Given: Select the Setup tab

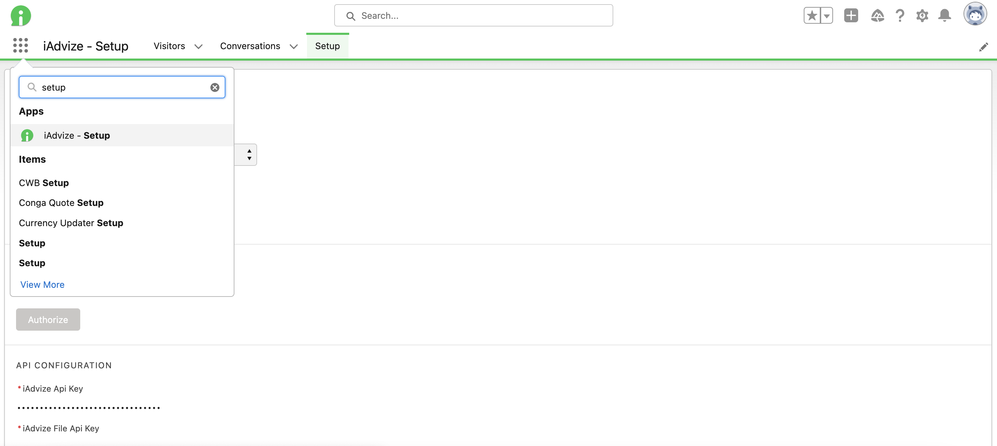Looking at the screenshot, I should point(328,46).
